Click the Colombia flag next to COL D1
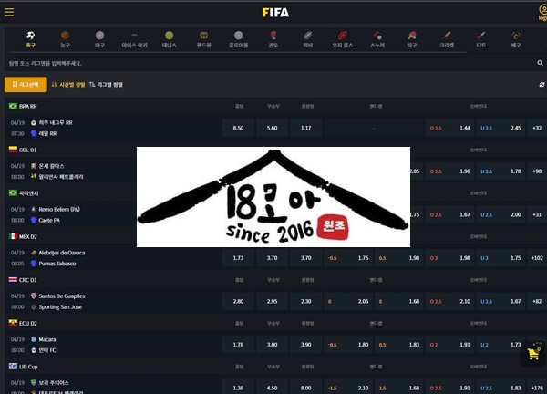Viewport: 547px width, 394px height. pyautogui.click(x=13, y=150)
